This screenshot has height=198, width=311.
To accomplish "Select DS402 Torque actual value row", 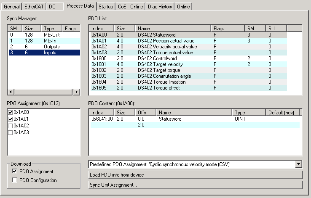I will click(x=189, y=53).
